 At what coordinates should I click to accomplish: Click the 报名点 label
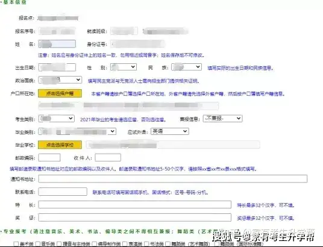[x=26, y=18]
